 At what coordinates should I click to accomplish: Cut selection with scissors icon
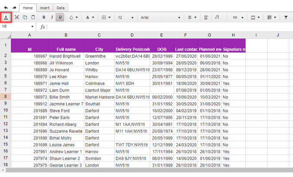tap(17, 17)
